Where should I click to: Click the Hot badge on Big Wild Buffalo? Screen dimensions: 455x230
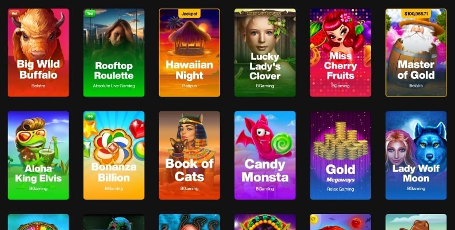[x=14, y=13]
